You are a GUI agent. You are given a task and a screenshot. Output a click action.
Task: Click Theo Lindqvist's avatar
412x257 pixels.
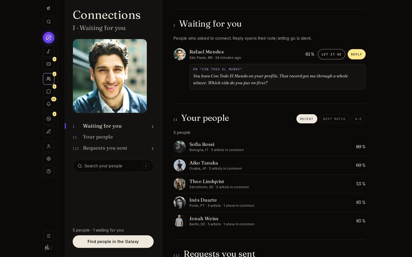pos(179,184)
